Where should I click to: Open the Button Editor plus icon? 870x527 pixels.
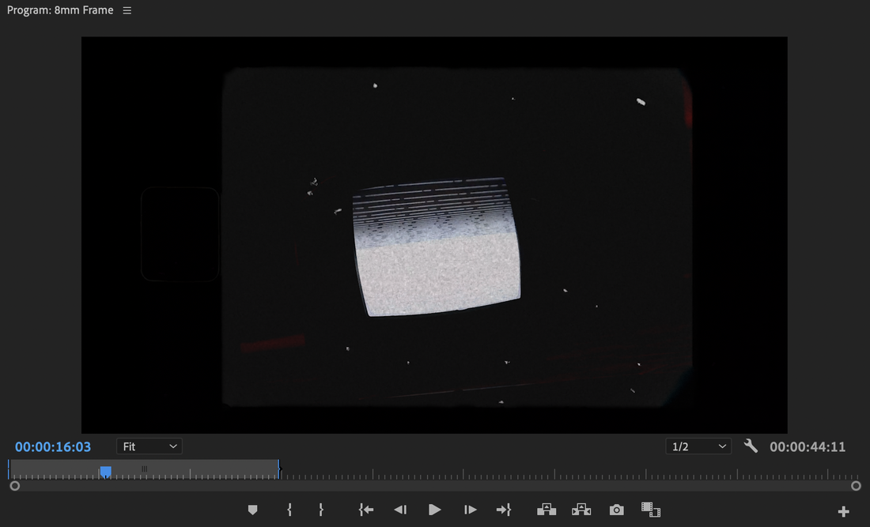tap(843, 511)
